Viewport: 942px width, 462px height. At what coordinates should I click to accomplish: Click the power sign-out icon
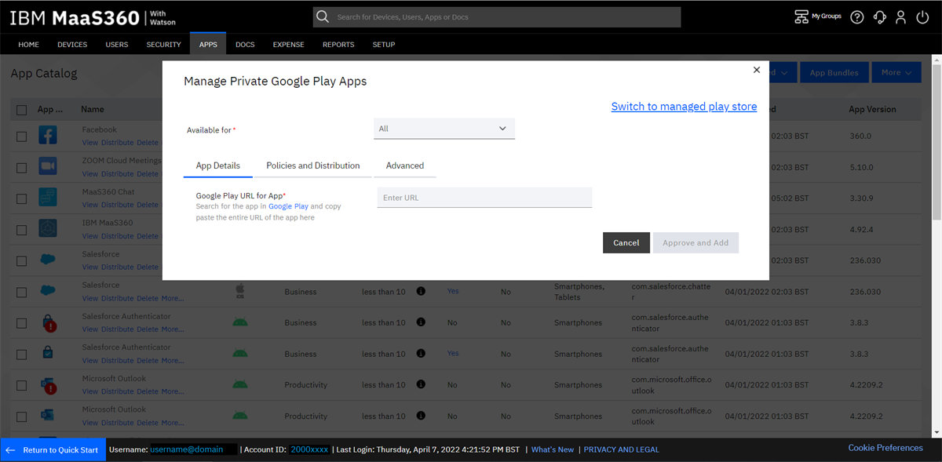[x=922, y=16]
